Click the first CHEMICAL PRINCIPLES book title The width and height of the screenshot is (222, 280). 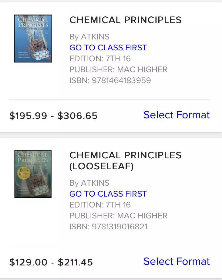pos(125,20)
